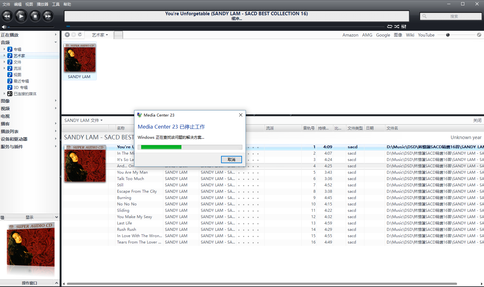Go to the previous track
The height and width of the screenshot is (287, 484).
coord(7,16)
